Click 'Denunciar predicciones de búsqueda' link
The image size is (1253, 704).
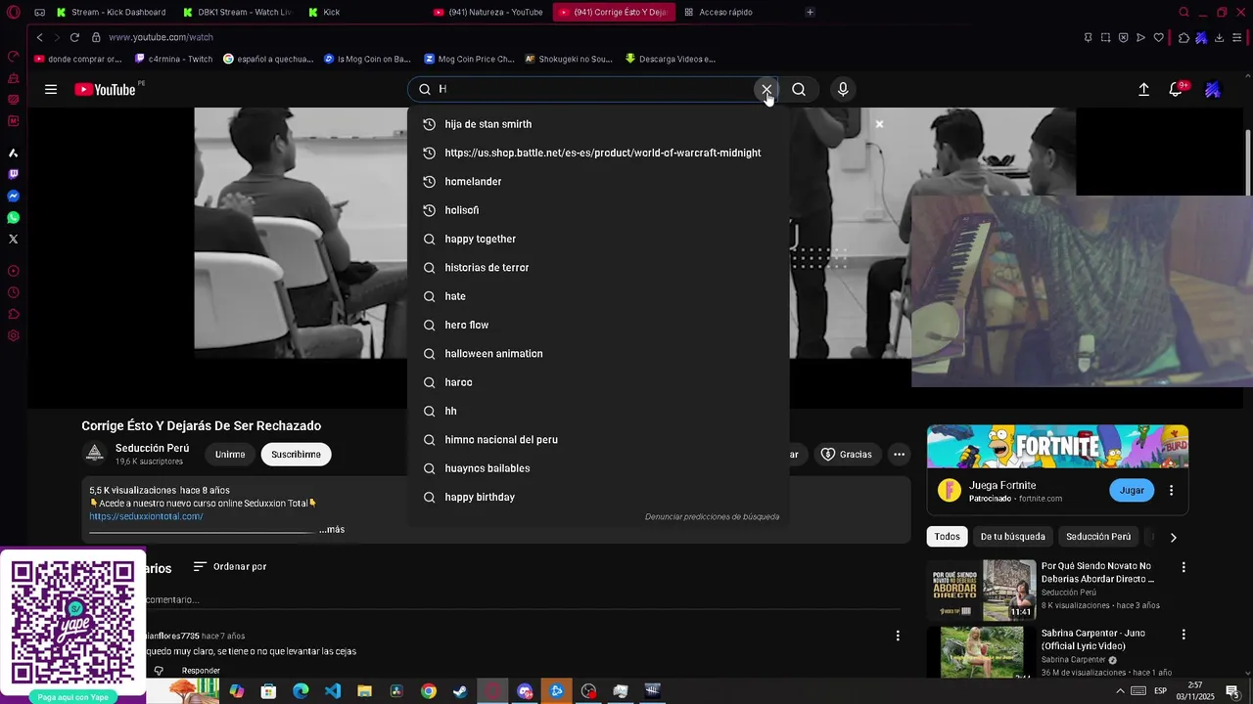(712, 516)
